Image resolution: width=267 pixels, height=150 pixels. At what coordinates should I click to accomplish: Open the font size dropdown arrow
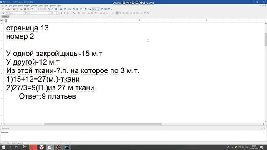pos(58,13)
